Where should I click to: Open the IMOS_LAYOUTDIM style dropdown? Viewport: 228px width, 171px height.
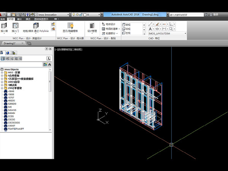[185, 34]
